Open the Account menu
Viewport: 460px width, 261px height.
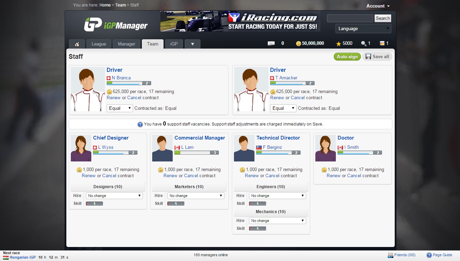[x=378, y=6]
